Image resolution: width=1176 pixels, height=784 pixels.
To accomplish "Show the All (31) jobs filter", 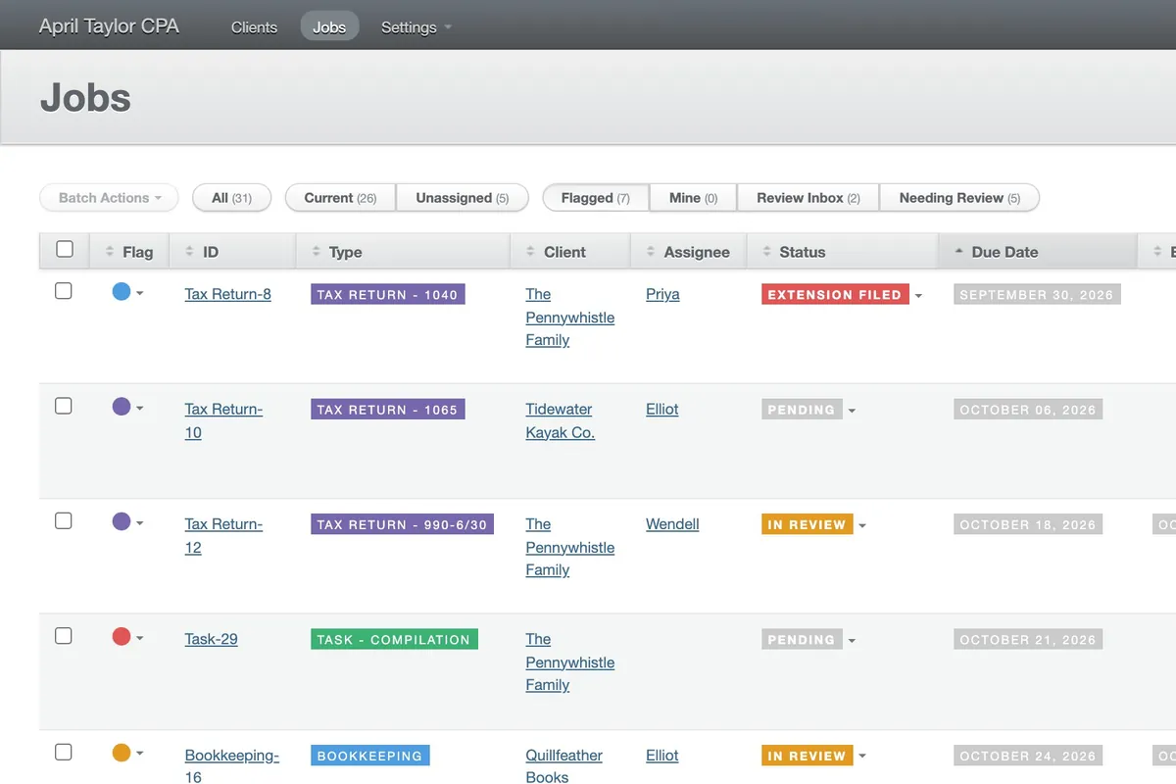I will (x=232, y=198).
